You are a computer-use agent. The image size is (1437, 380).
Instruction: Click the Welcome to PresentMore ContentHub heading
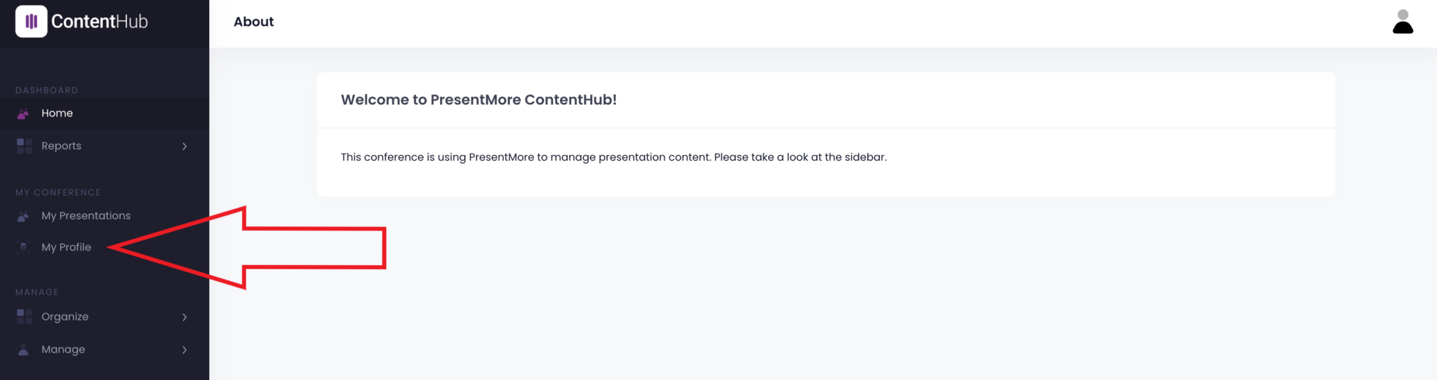point(479,100)
